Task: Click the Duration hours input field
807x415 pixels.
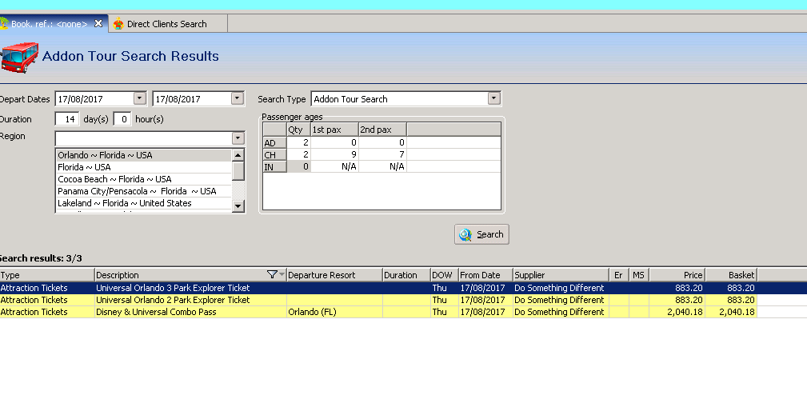Action: pos(122,119)
